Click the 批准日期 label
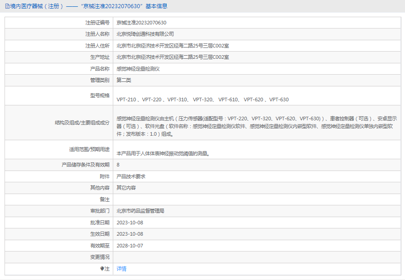Image resolution: width=405 pixels, height=280 pixels. [x=100, y=223]
